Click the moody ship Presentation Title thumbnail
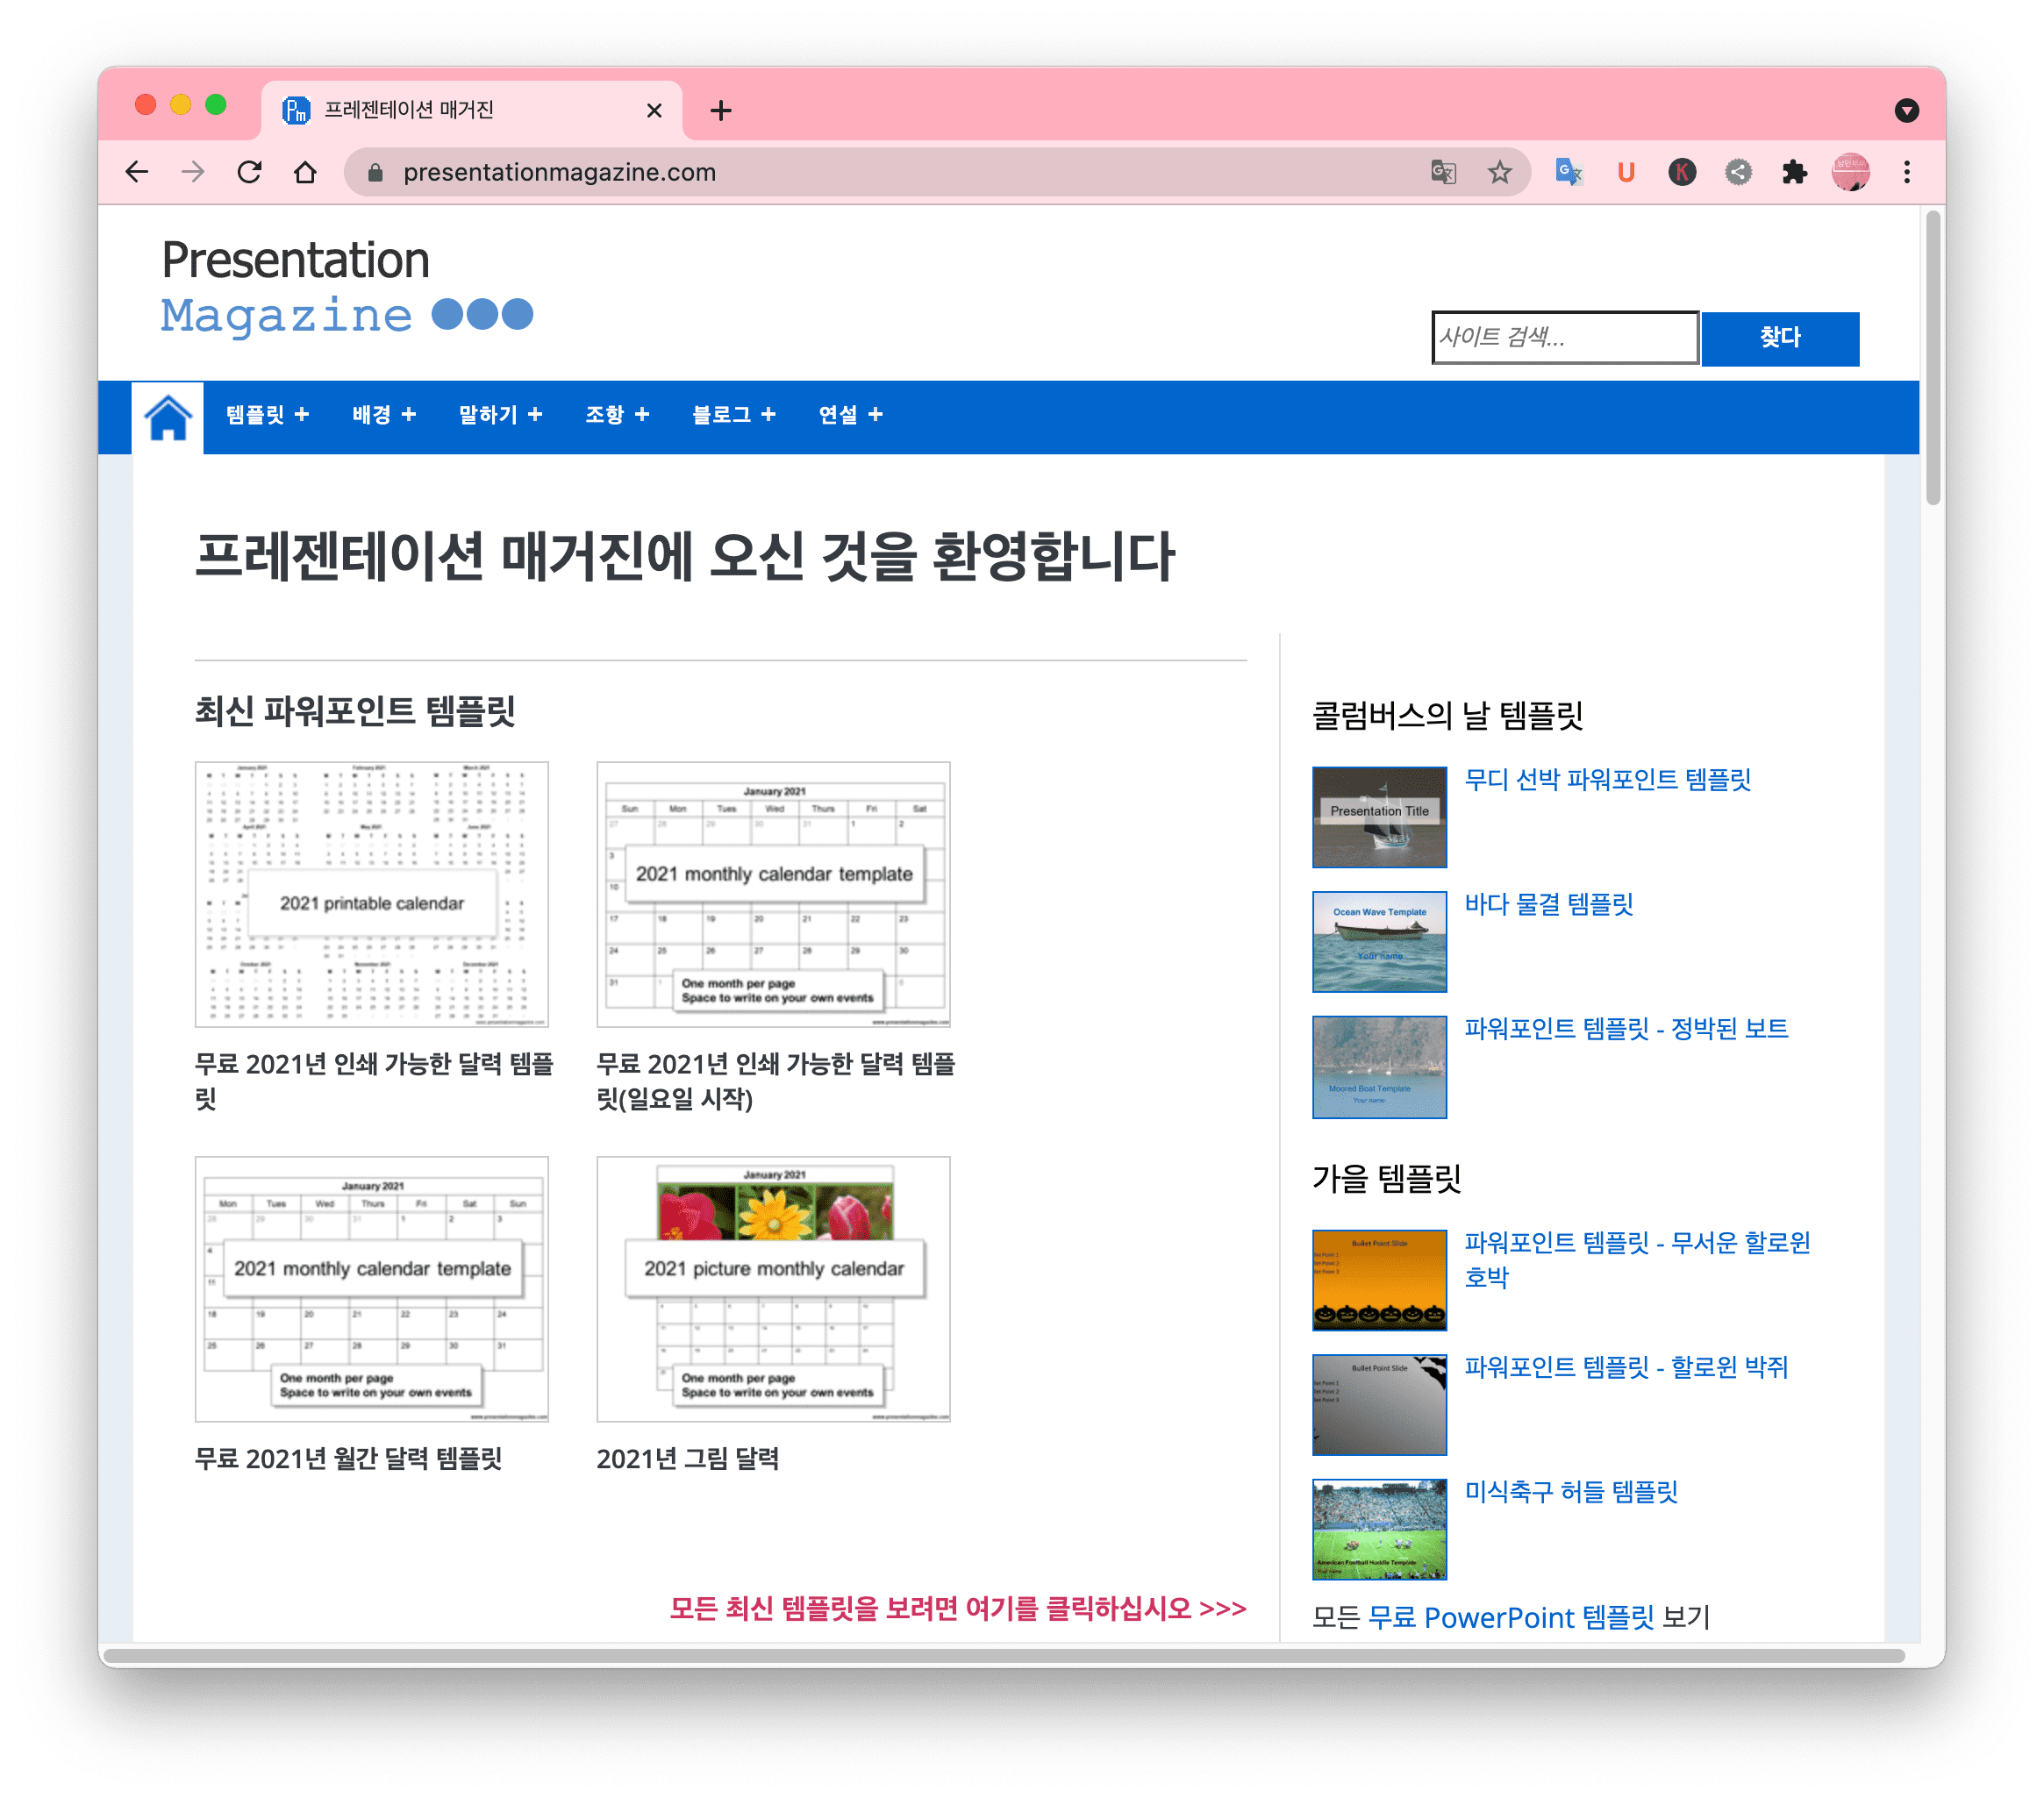This screenshot has width=2044, height=1798. 1379,817
